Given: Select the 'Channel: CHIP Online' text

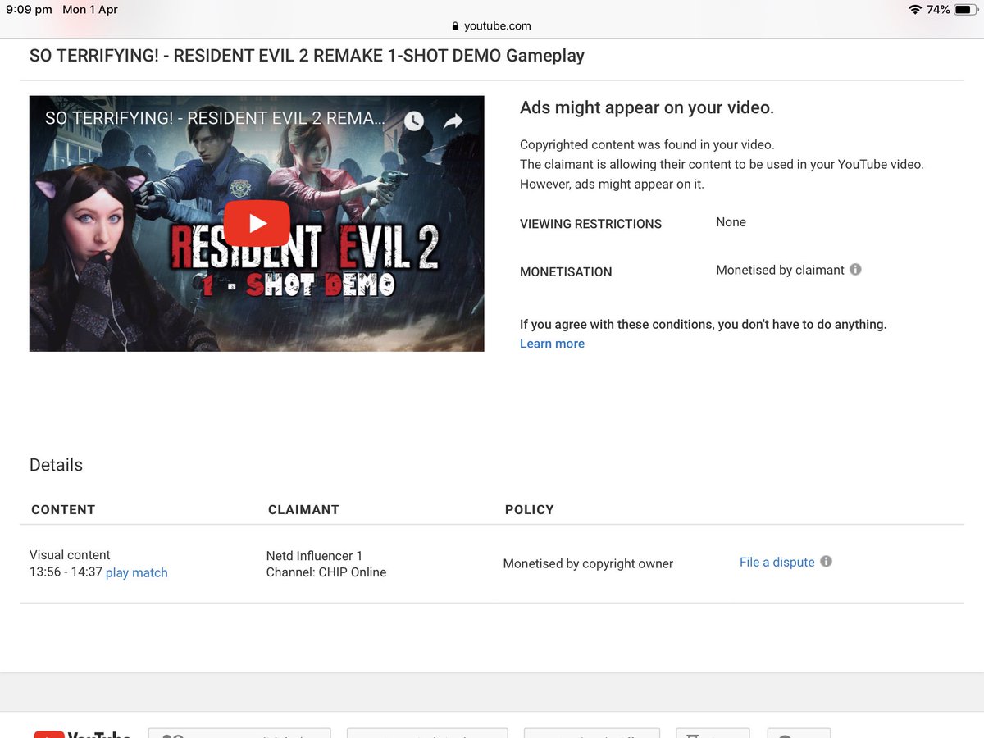Looking at the screenshot, I should [x=326, y=572].
